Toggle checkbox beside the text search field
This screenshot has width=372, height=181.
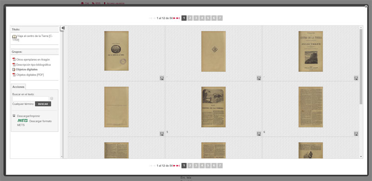click(x=52, y=98)
